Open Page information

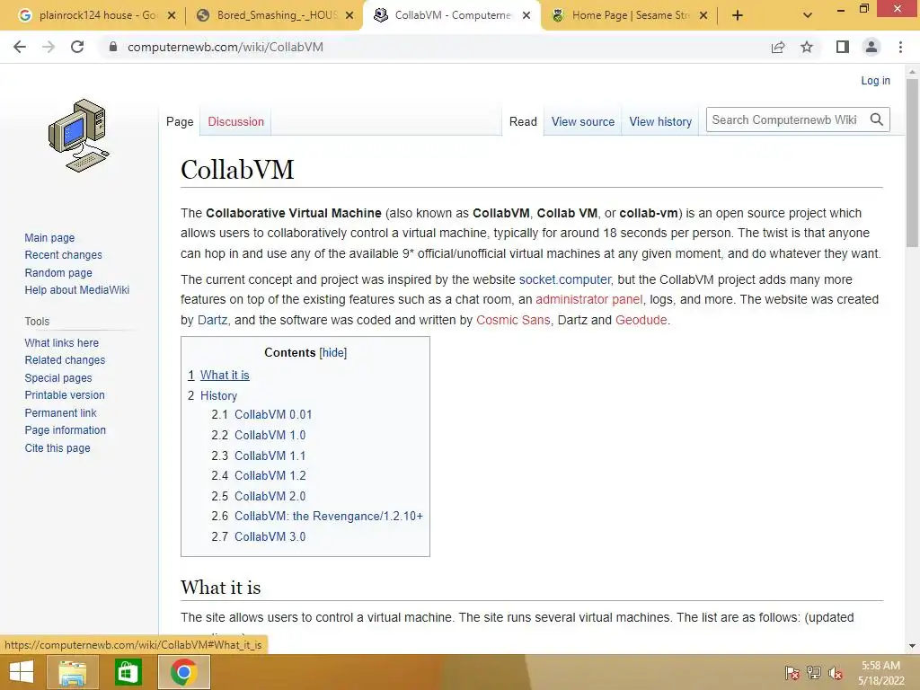(x=65, y=430)
